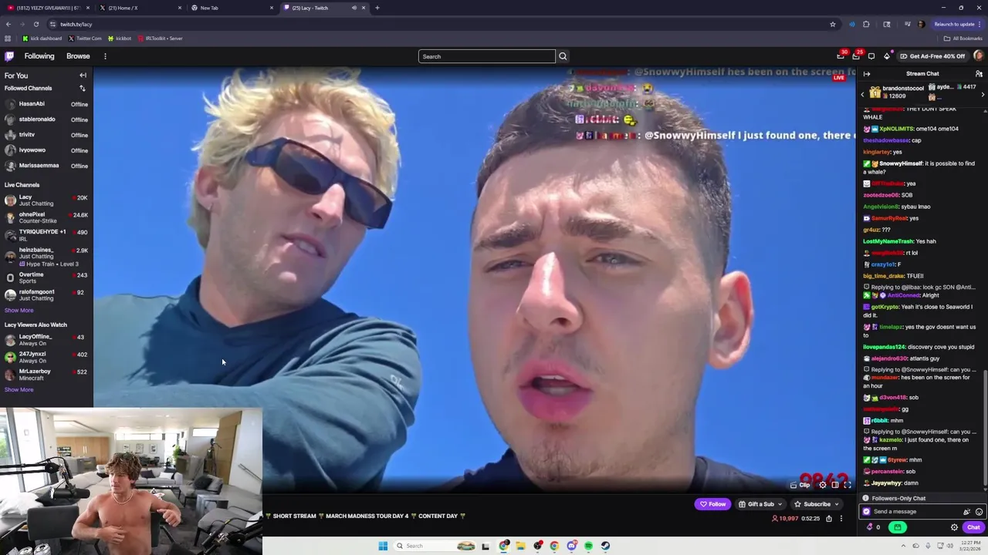This screenshot has width=988, height=555.
Task: Open player settings gear icon
Action: (x=822, y=485)
